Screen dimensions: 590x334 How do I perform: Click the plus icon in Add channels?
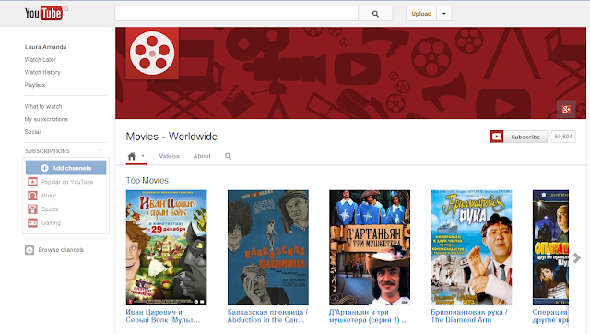click(44, 168)
